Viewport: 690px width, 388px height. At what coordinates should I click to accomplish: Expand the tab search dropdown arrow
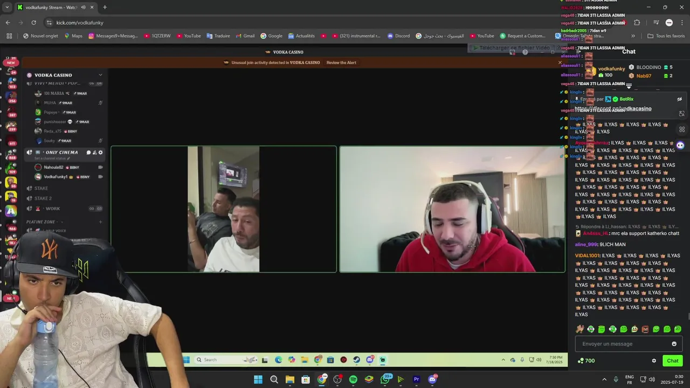(x=7, y=8)
